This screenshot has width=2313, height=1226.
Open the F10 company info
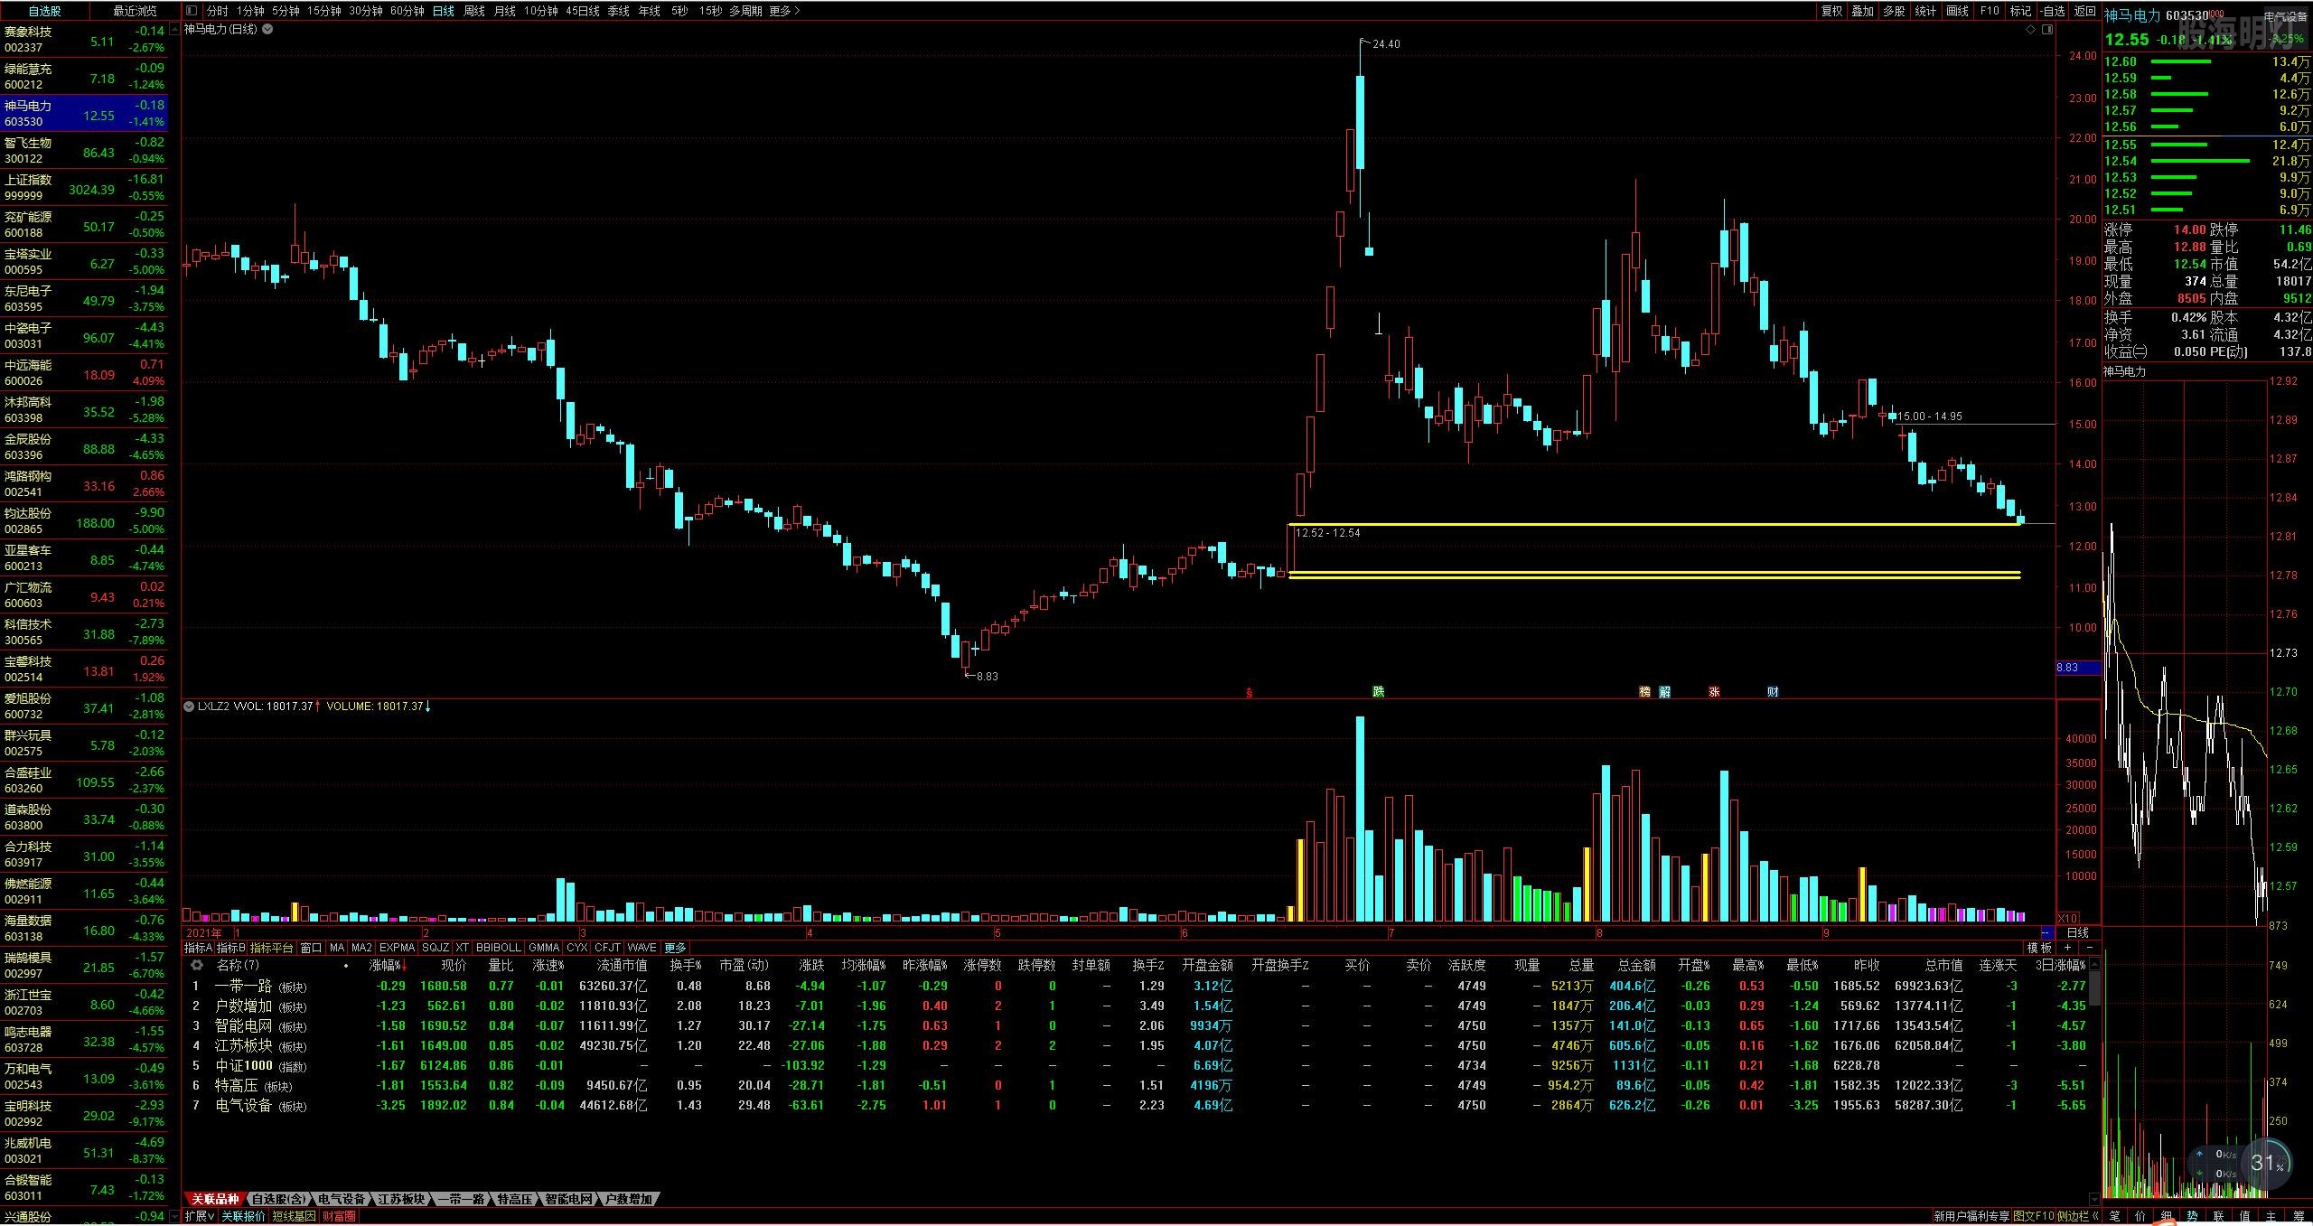[x=1990, y=11]
